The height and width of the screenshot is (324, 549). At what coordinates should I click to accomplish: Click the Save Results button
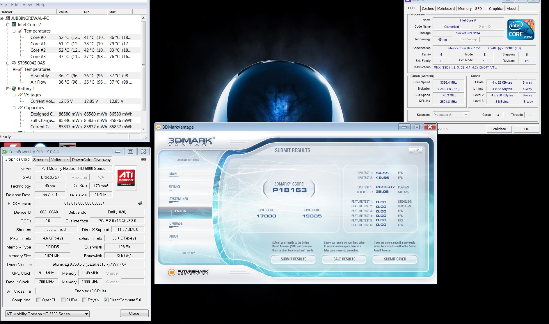[344, 259]
